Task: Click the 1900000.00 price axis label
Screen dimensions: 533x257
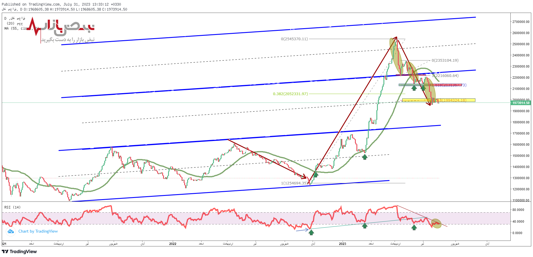Action: pos(521,111)
